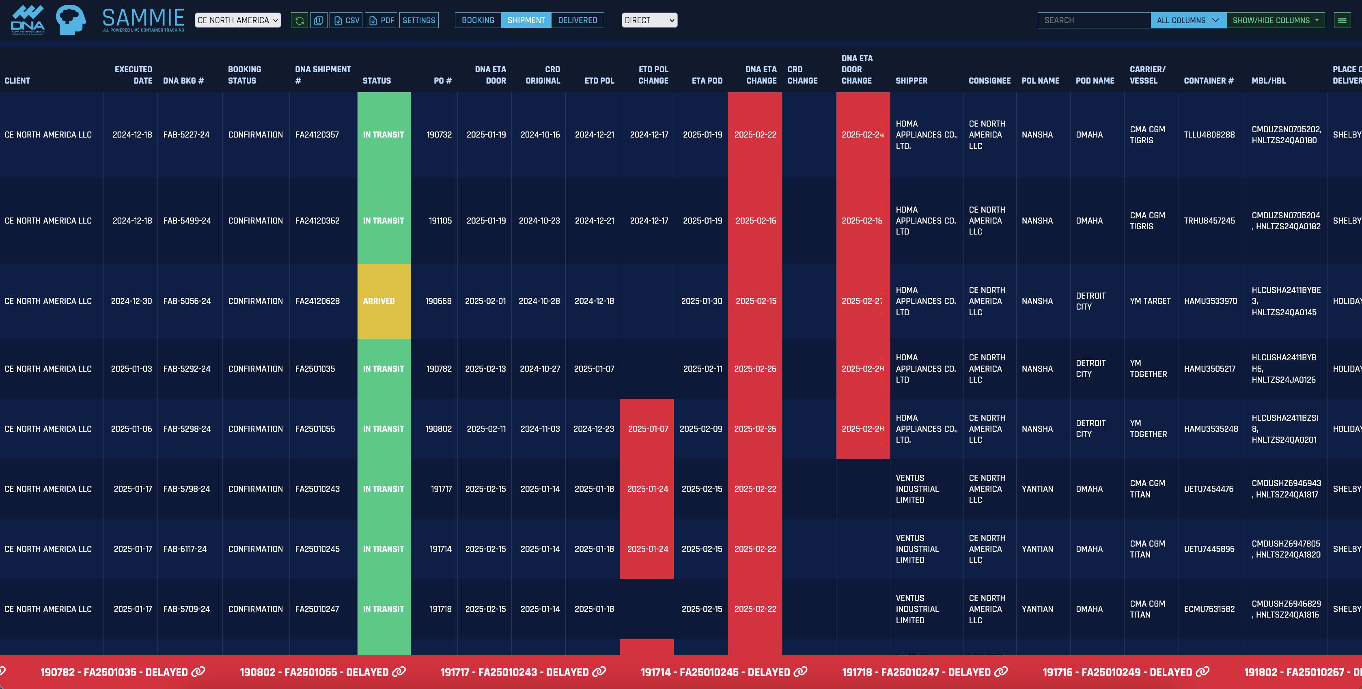Click container number HAMU3505217
The height and width of the screenshot is (689, 1362).
tap(1210, 368)
